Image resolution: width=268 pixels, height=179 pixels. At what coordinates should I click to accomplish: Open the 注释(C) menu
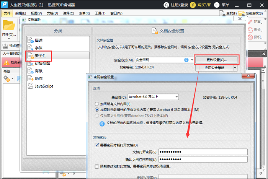click(69, 13)
